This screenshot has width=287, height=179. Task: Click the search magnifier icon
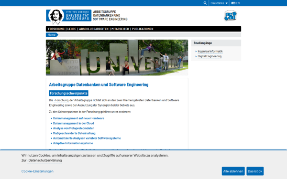(205, 3)
